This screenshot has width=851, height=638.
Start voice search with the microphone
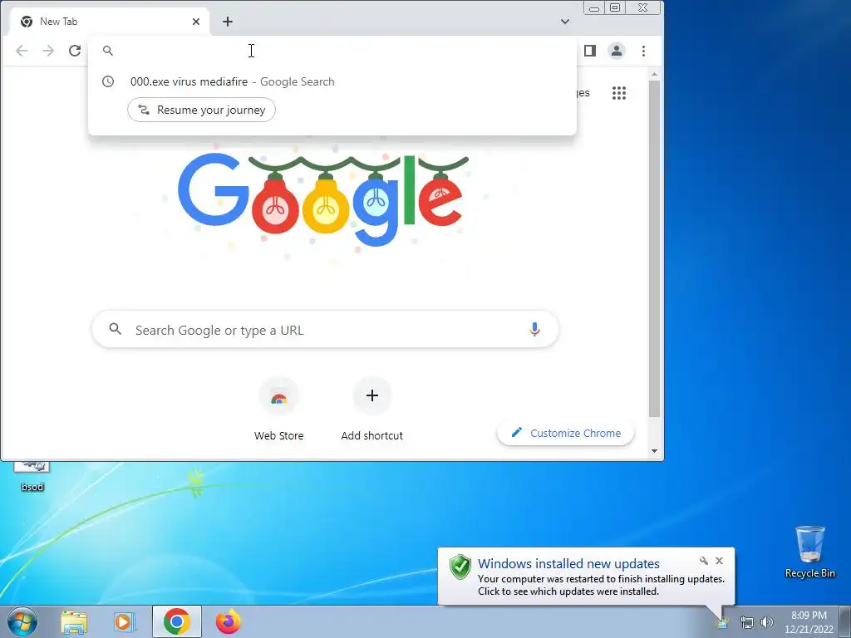534,329
